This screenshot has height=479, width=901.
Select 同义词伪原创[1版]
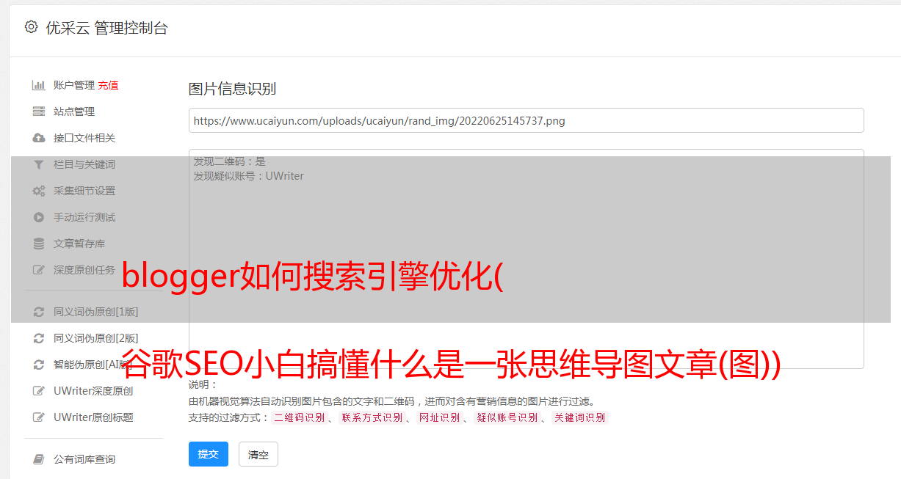click(95, 312)
